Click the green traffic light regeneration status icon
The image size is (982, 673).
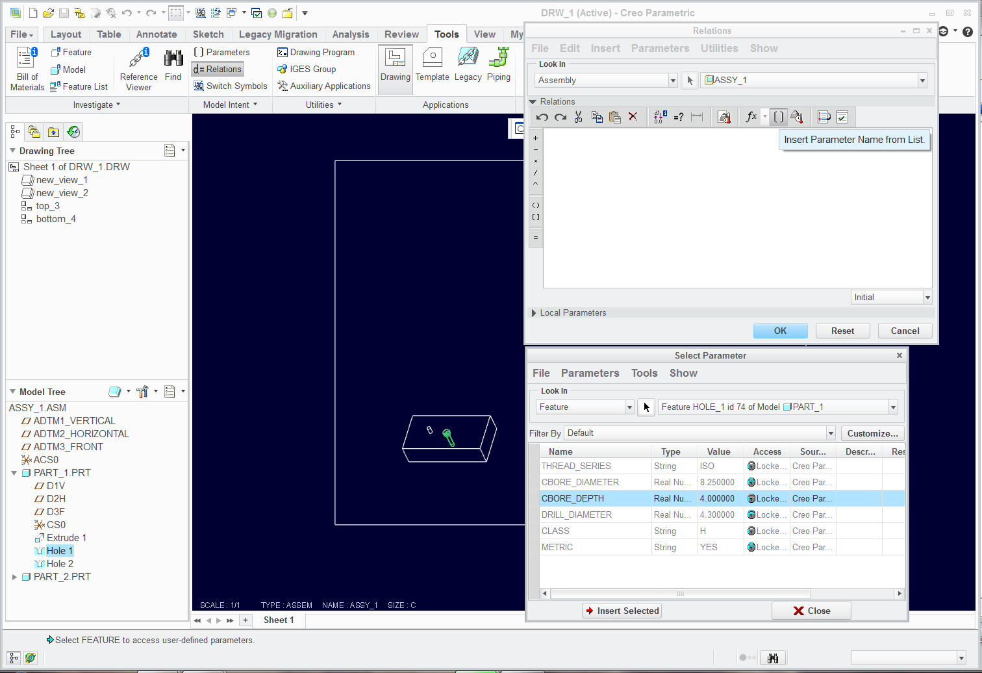click(x=272, y=13)
